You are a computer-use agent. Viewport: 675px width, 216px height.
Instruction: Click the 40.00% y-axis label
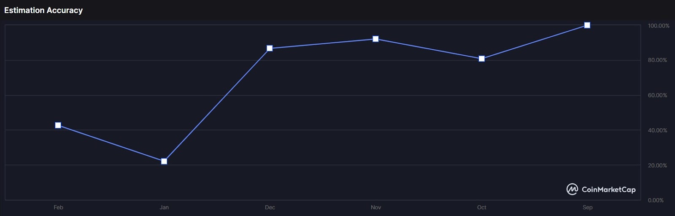657,130
